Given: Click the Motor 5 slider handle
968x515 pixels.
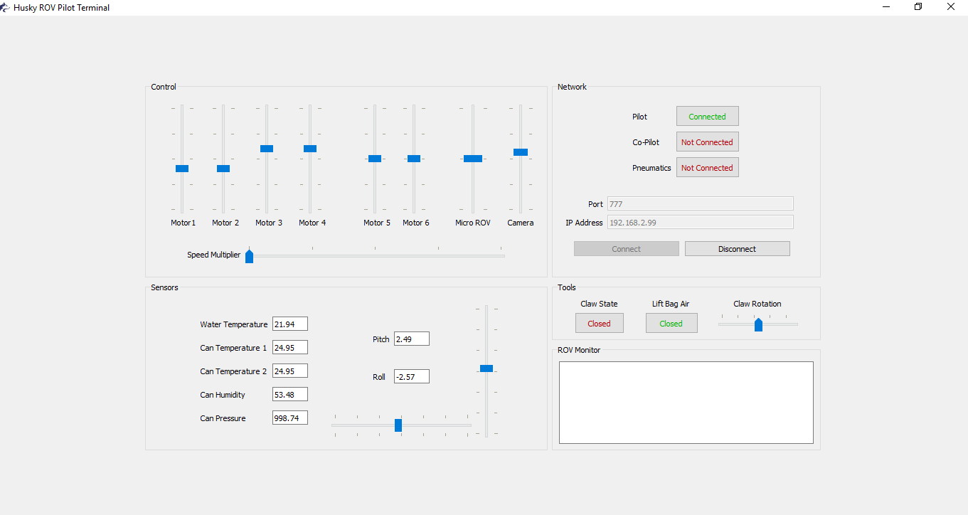Looking at the screenshot, I should (x=374, y=158).
